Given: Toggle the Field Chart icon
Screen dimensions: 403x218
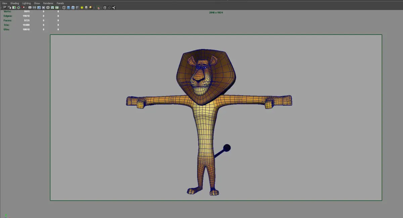Looking at the screenshot, I should 48,7.
